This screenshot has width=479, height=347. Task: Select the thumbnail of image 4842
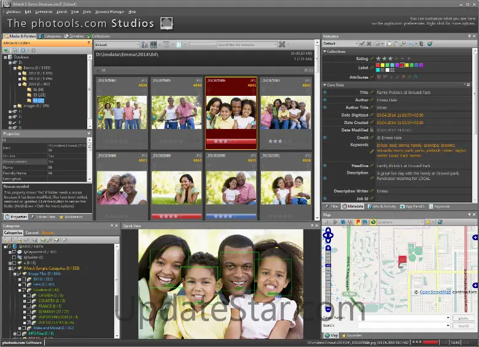(285, 112)
